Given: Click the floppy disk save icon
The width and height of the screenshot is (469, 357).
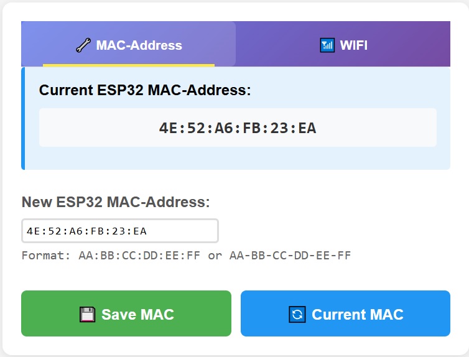Looking at the screenshot, I should tap(88, 314).
